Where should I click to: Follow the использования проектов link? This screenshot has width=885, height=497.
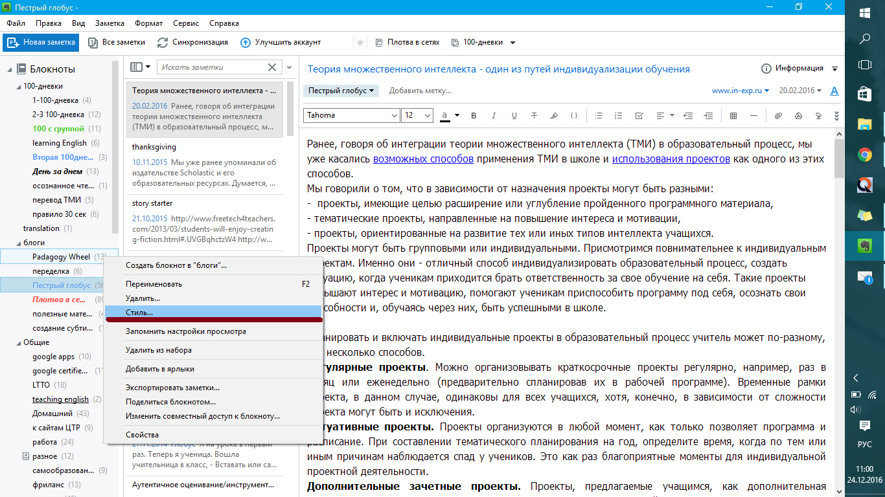[x=671, y=159]
